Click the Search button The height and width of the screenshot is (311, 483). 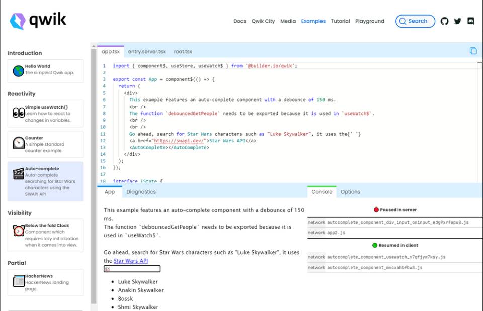[x=415, y=21]
